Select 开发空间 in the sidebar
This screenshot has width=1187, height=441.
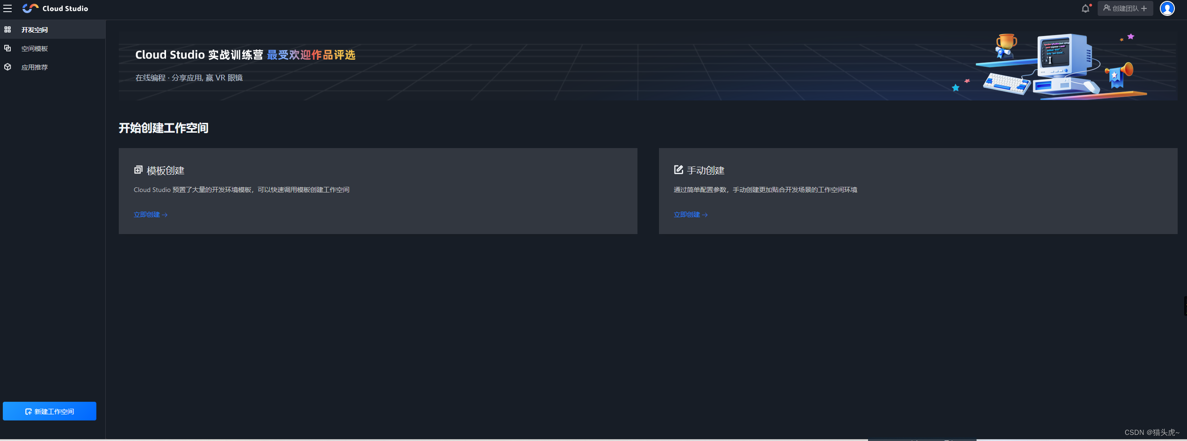point(53,29)
